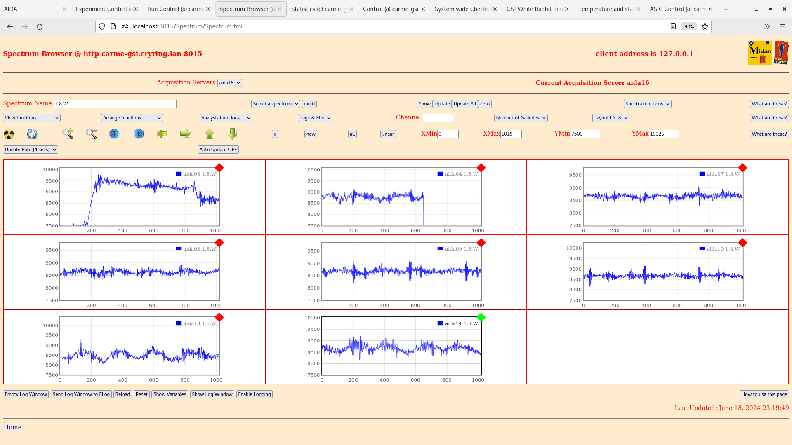Image resolution: width=792 pixels, height=445 pixels.
Task: Toggle the multi checkbox selector
Action: [309, 104]
